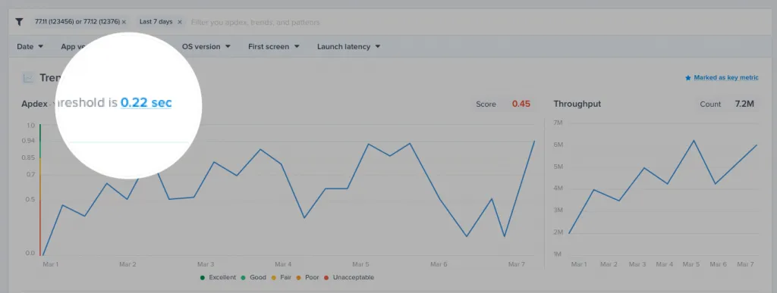
Task: Click the Fair legend entry
Action: (282, 277)
